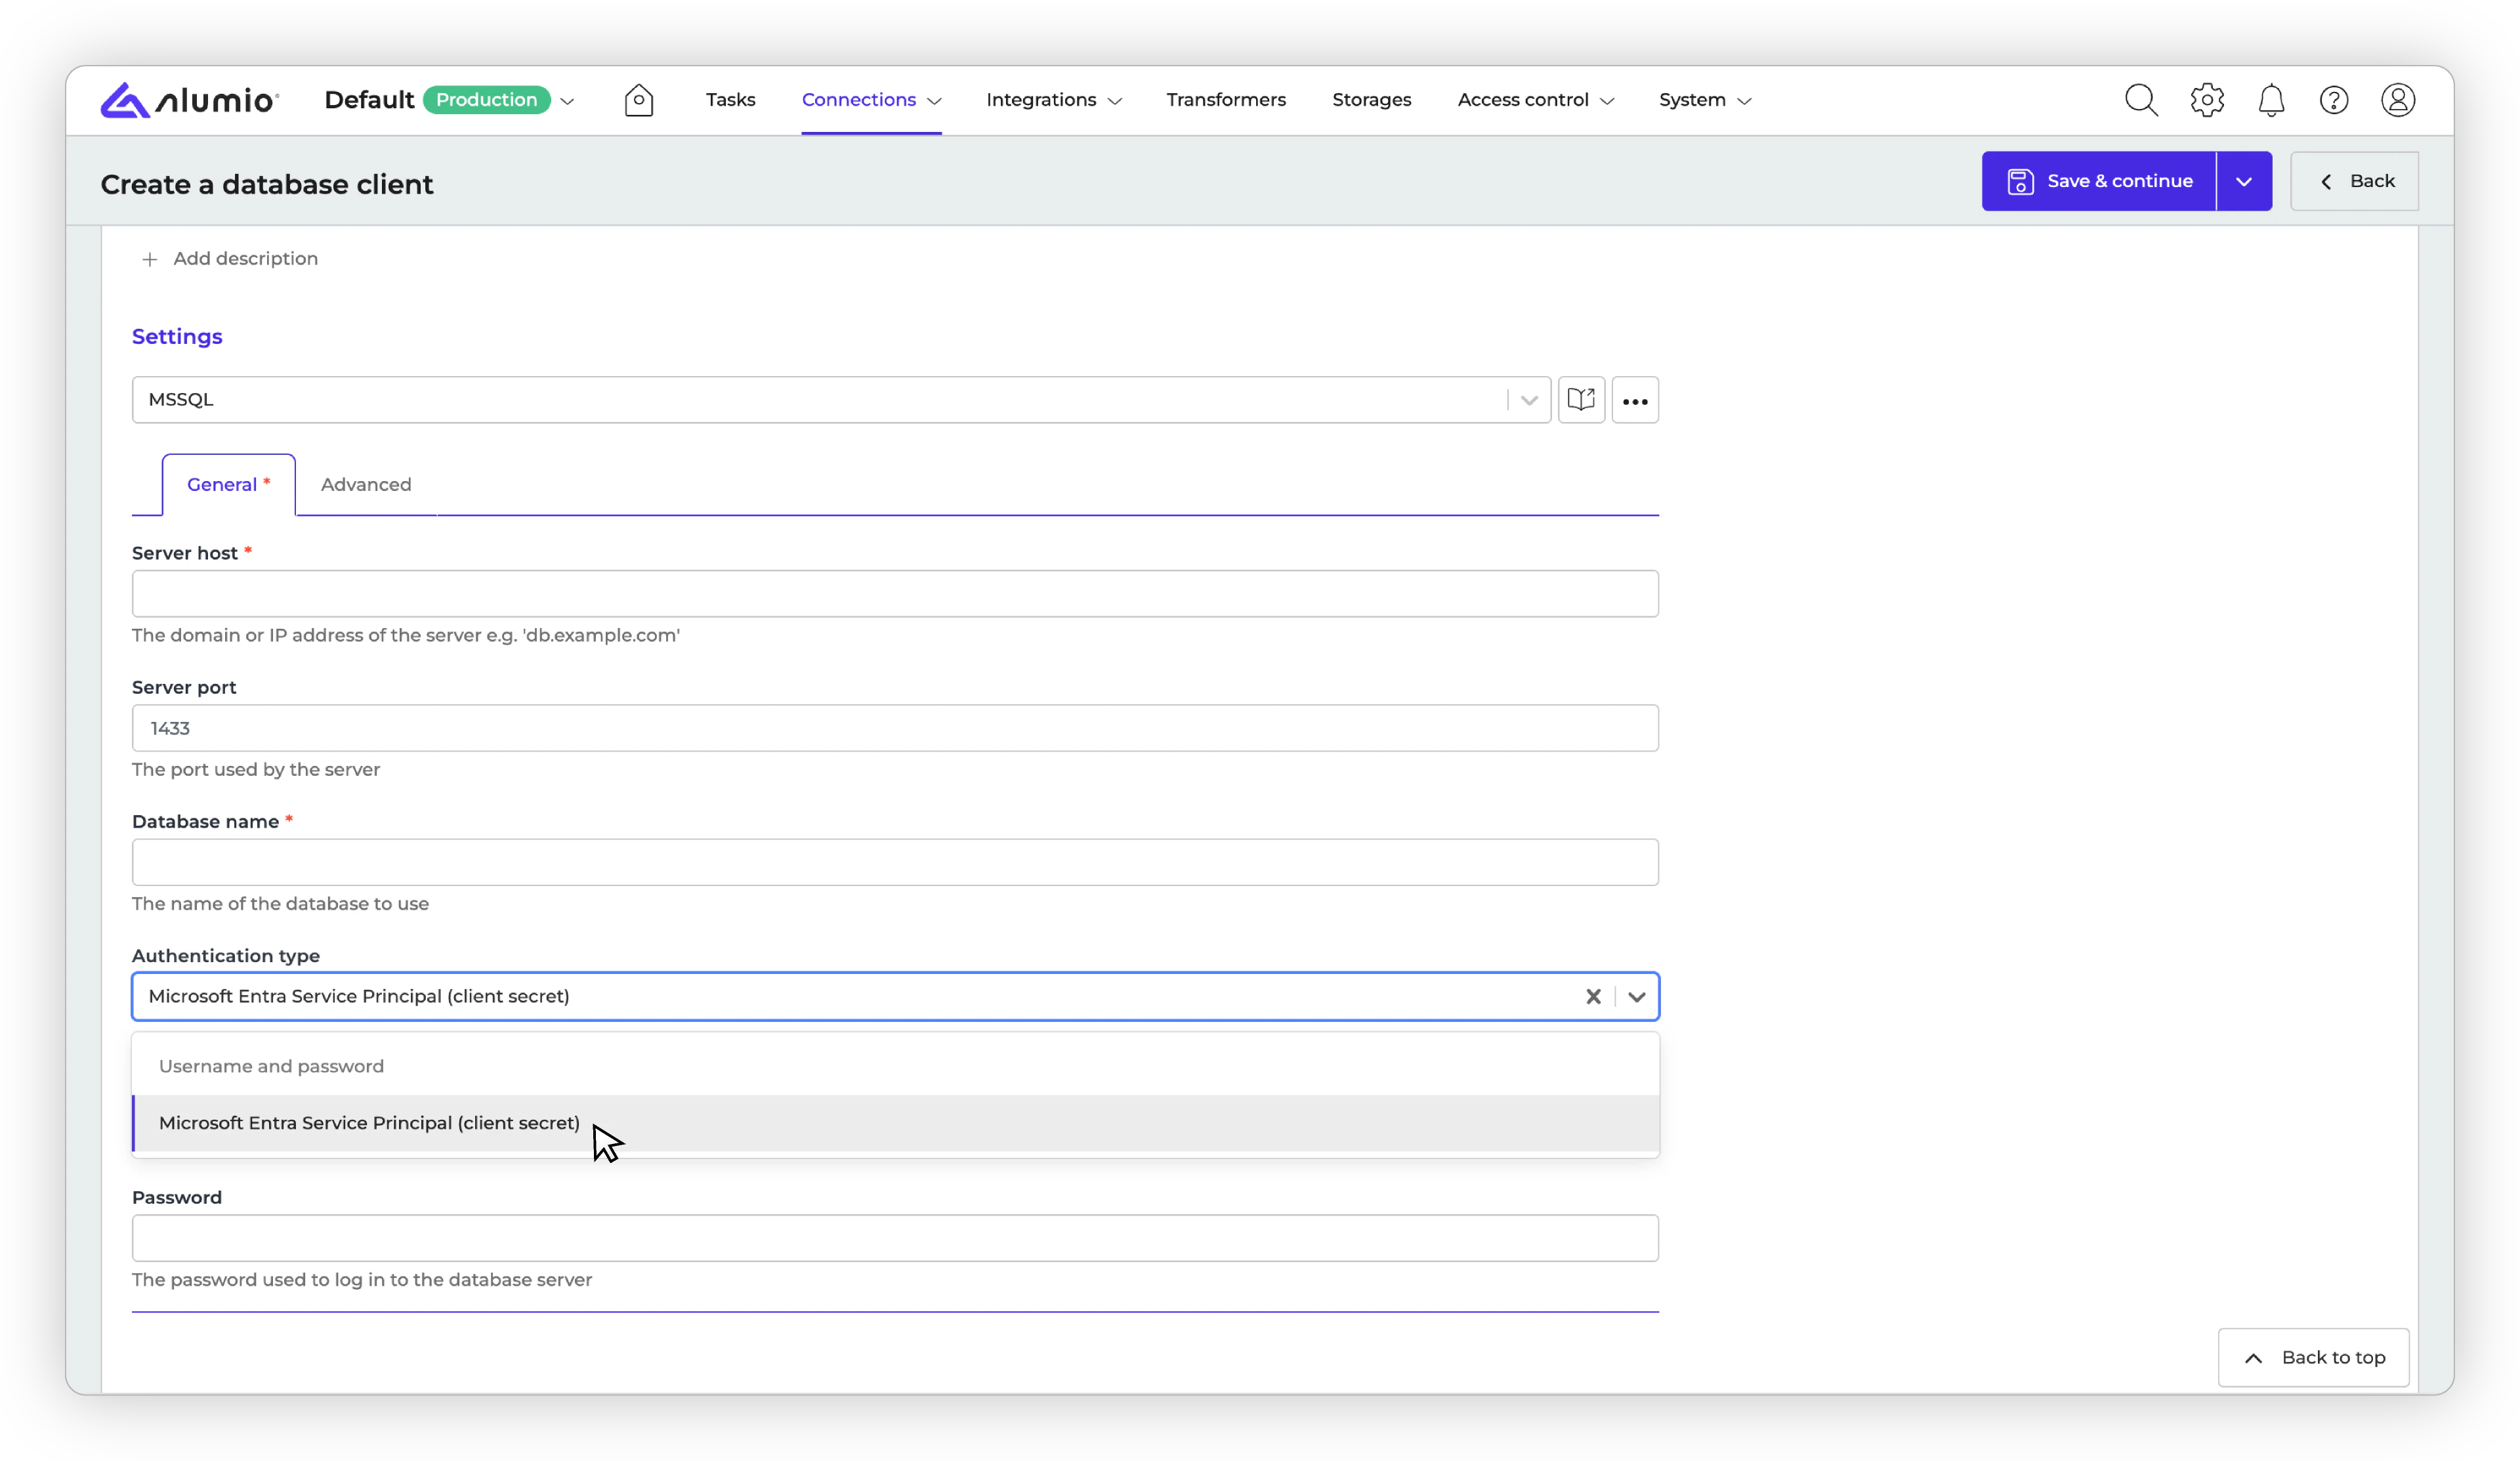Image resolution: width=2520 pixels, height=1461 pixels.
Task: Open documentation book icon next to MSSQL
Action: [x=1581, y=400]
